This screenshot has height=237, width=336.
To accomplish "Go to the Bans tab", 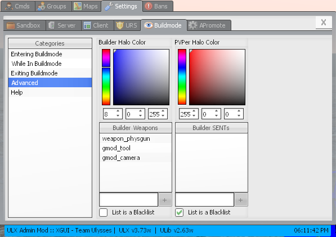I will [x=158, y=6].
